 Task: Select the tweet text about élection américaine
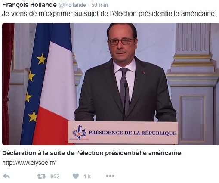(x=109, y=14)
